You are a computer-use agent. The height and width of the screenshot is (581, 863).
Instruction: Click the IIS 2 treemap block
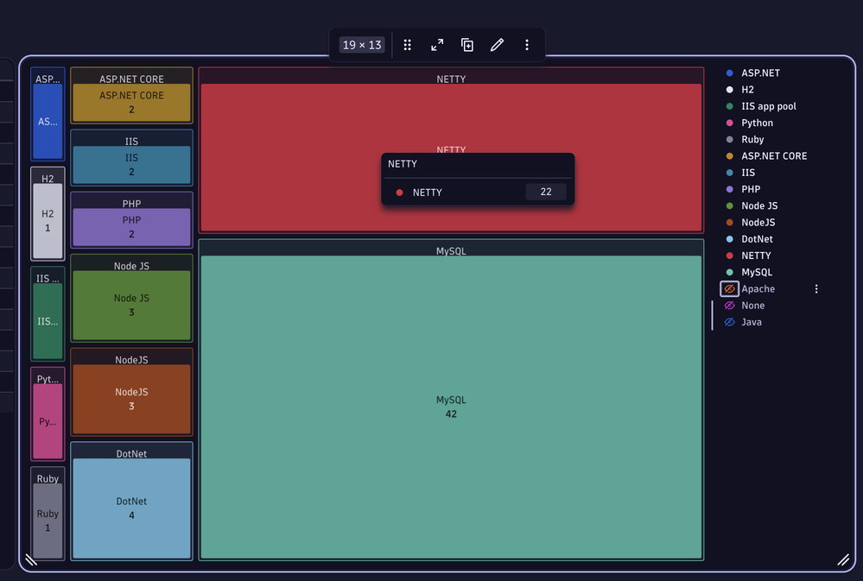[131, 165]
